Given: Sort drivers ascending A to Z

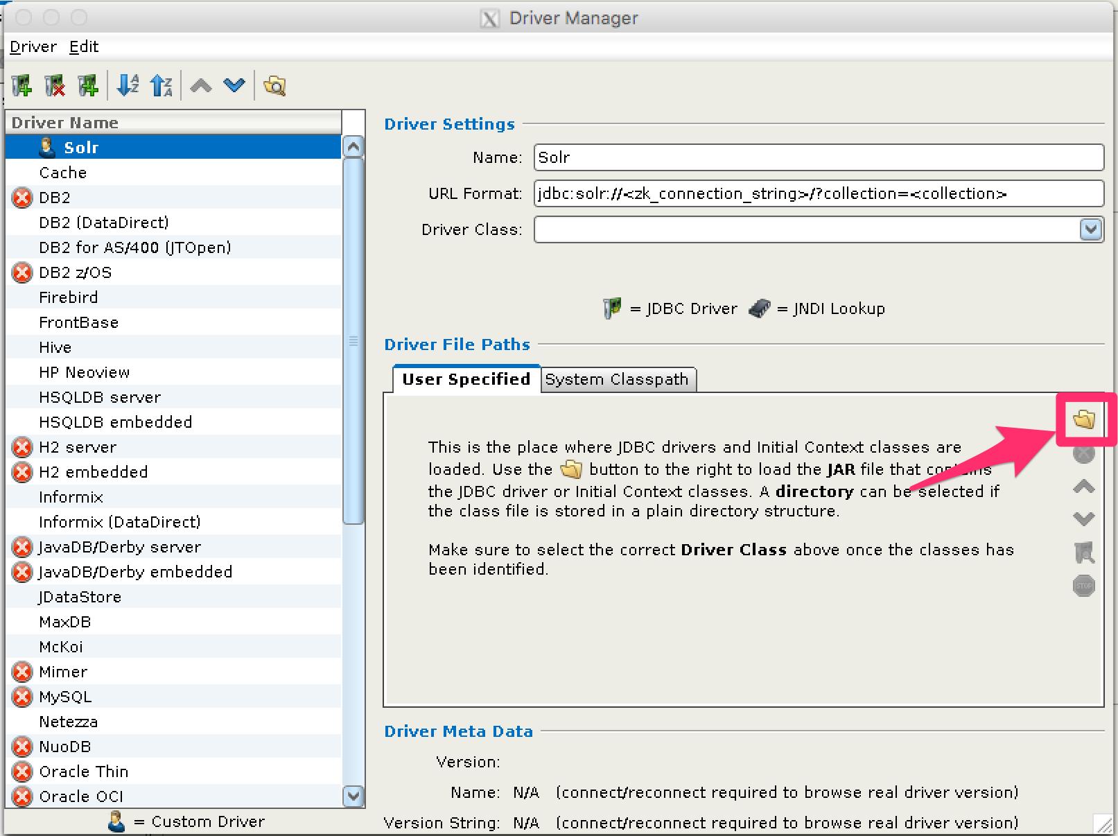Looking at the screenshot, I should coord(128,86).
